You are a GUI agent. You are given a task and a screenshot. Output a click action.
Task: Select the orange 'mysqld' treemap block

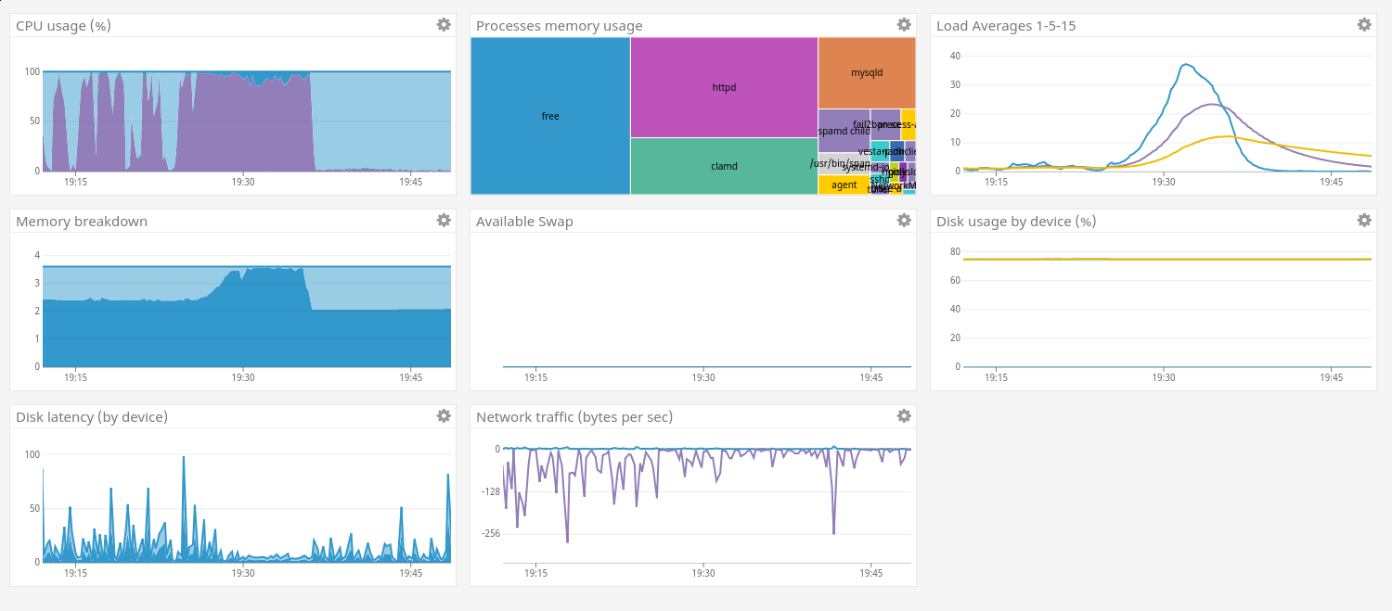coord(867,72)
